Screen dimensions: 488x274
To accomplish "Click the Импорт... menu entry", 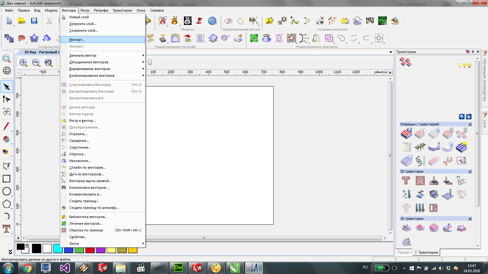I will coord(102,40).
